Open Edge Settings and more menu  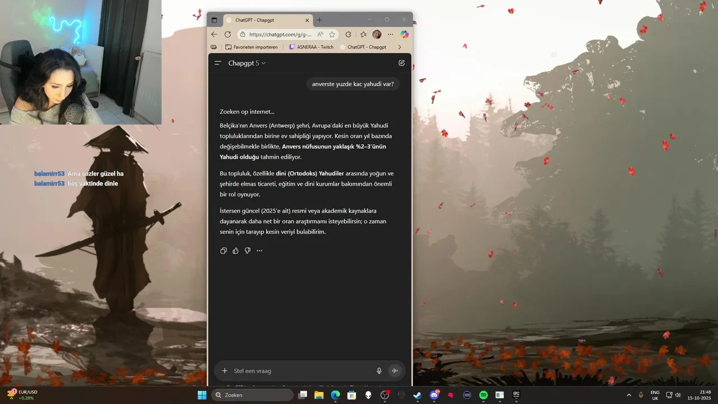click(x=390, y=34)
